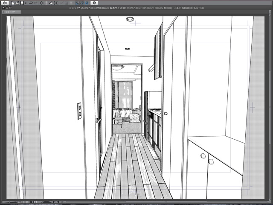Create a new document

point(13,3)
